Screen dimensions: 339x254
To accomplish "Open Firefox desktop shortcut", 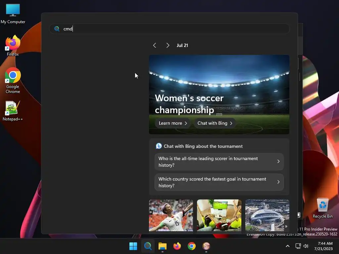I will coord(13,46).
